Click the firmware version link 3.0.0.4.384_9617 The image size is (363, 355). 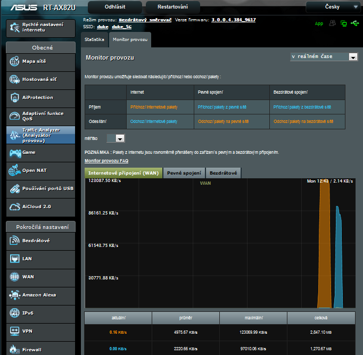coord(233,20)
